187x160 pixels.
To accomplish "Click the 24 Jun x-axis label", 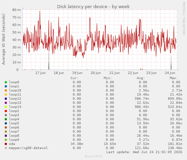I will coord(170,73).
